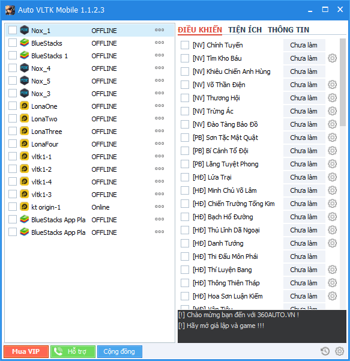Switch to the TIỆN ÍCH tab

pos(245,30)
